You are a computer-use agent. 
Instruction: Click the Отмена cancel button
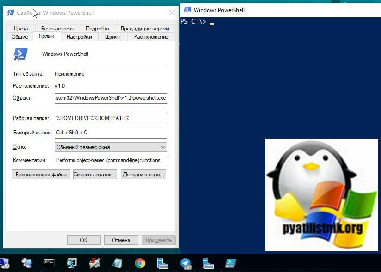coord(121,240)
